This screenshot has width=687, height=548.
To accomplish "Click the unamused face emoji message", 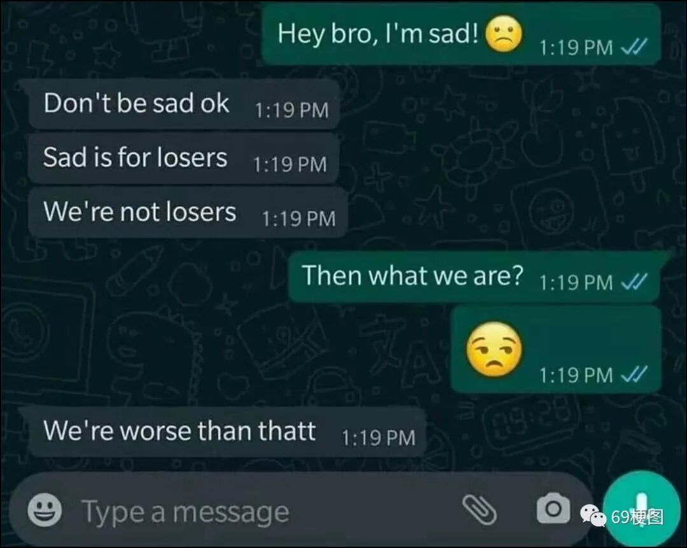I will (494, 349).
